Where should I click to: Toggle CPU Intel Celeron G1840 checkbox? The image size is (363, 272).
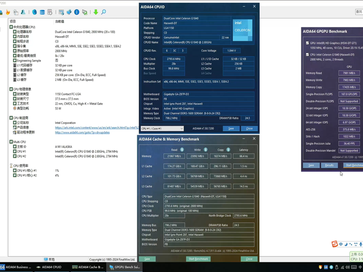click(307, 54)
